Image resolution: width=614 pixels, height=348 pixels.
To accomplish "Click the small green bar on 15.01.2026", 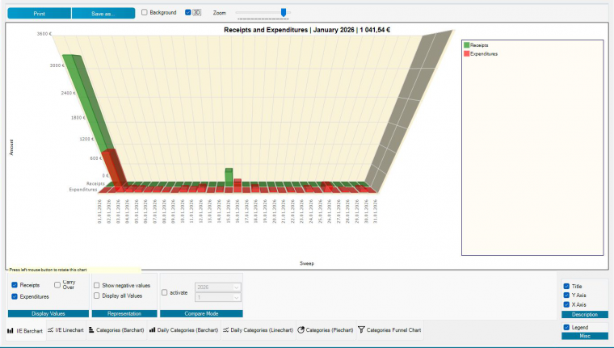I will click(229, 177).
